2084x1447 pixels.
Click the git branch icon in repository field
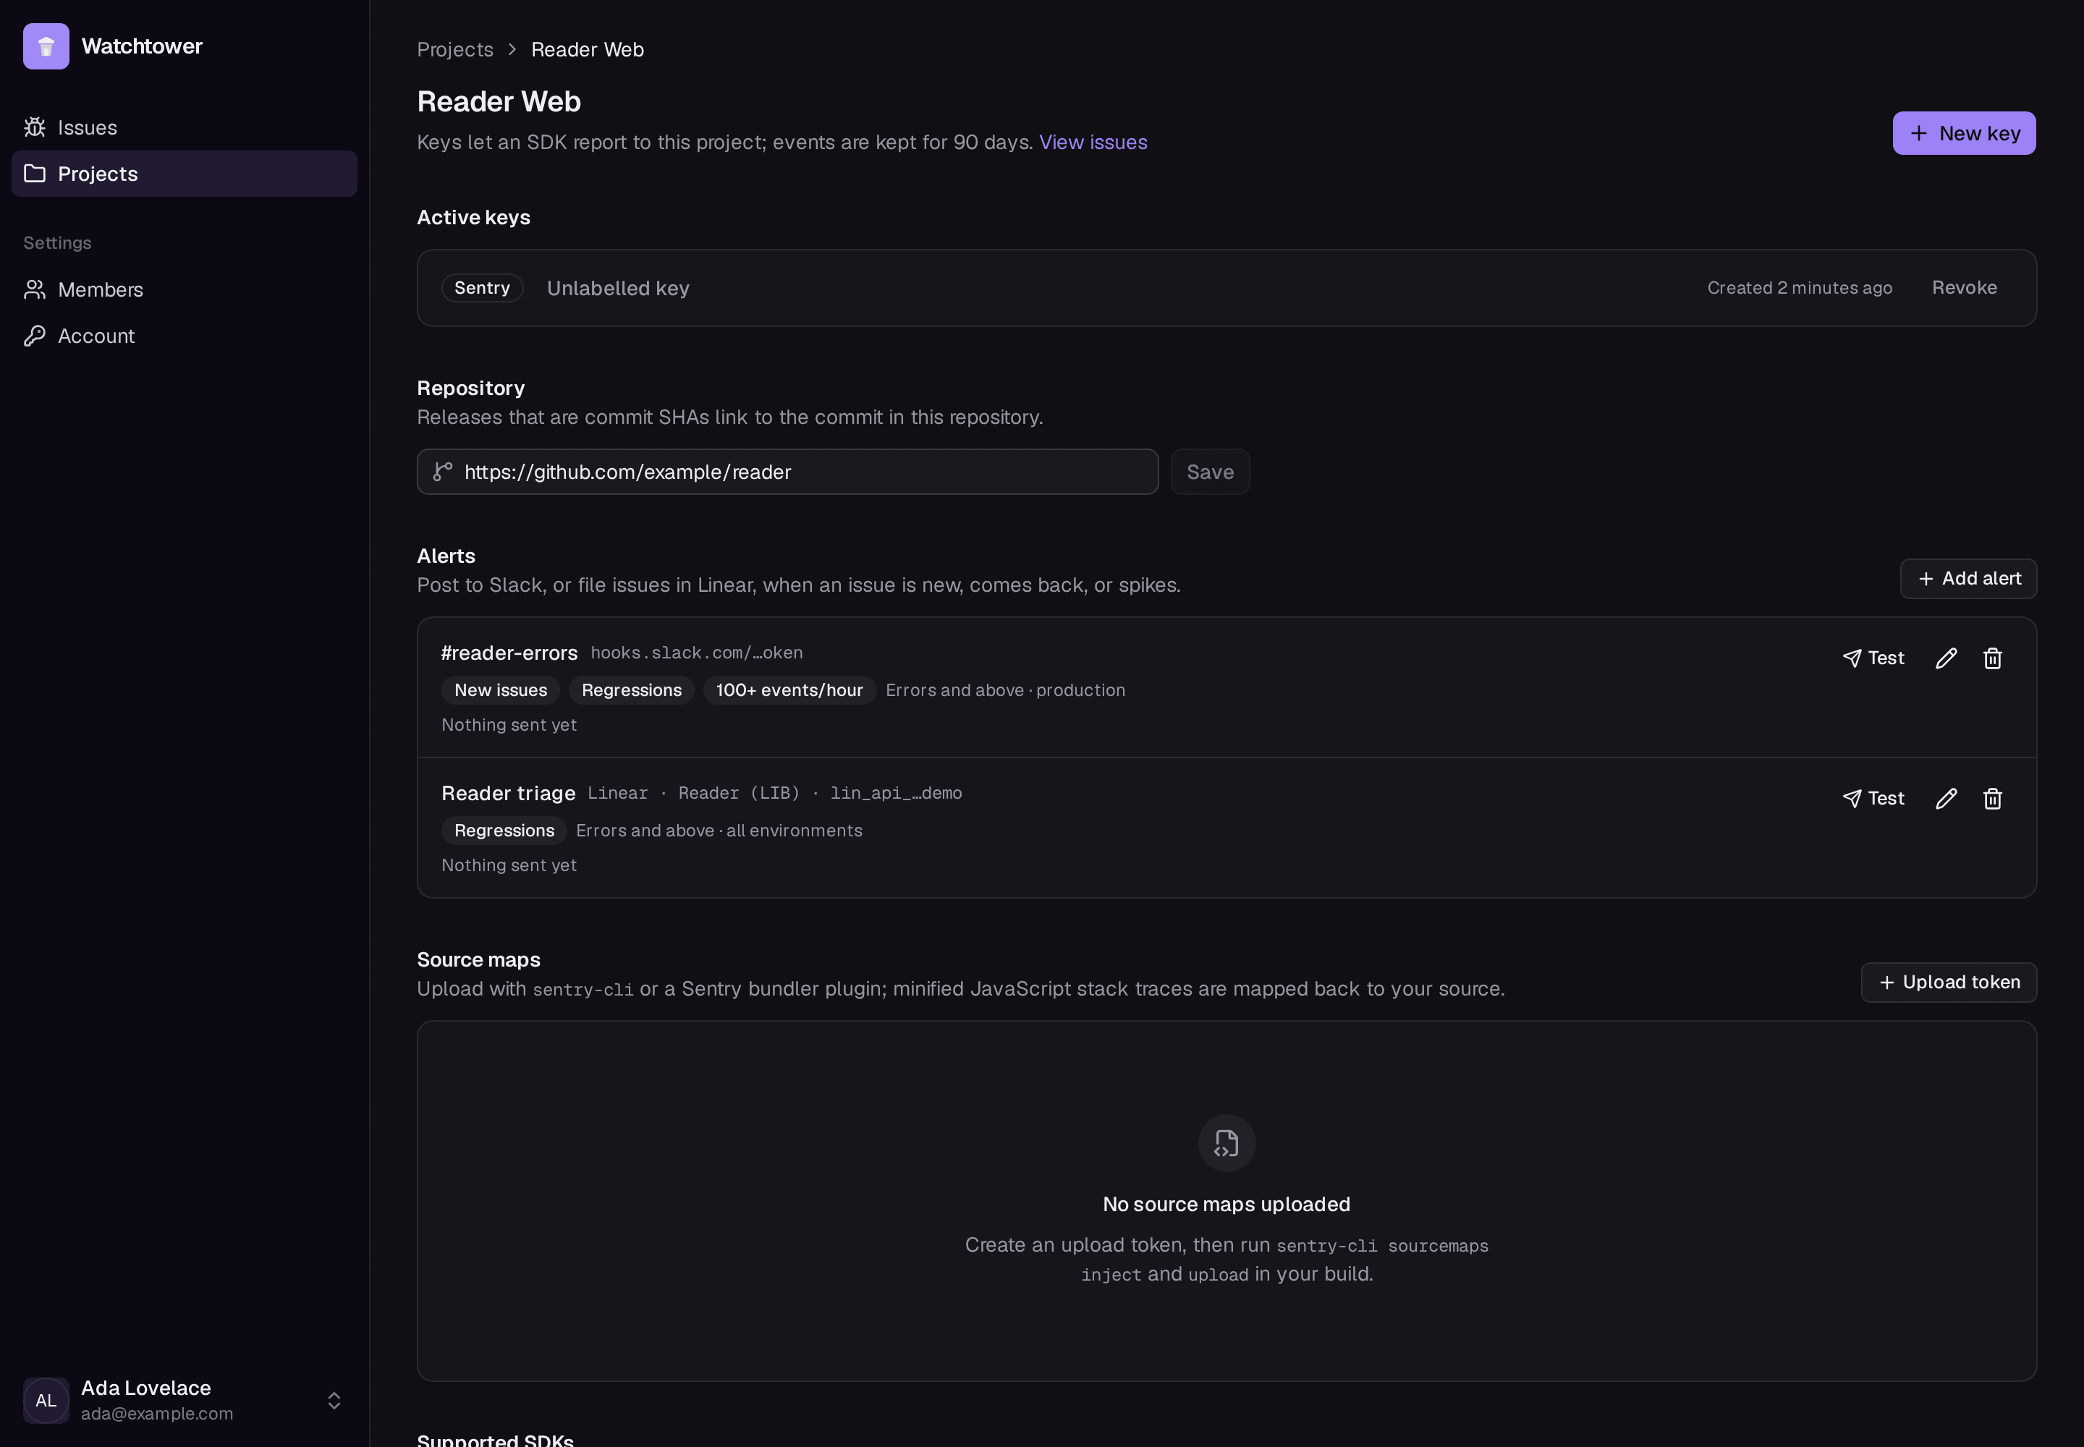tap(443, 472)
